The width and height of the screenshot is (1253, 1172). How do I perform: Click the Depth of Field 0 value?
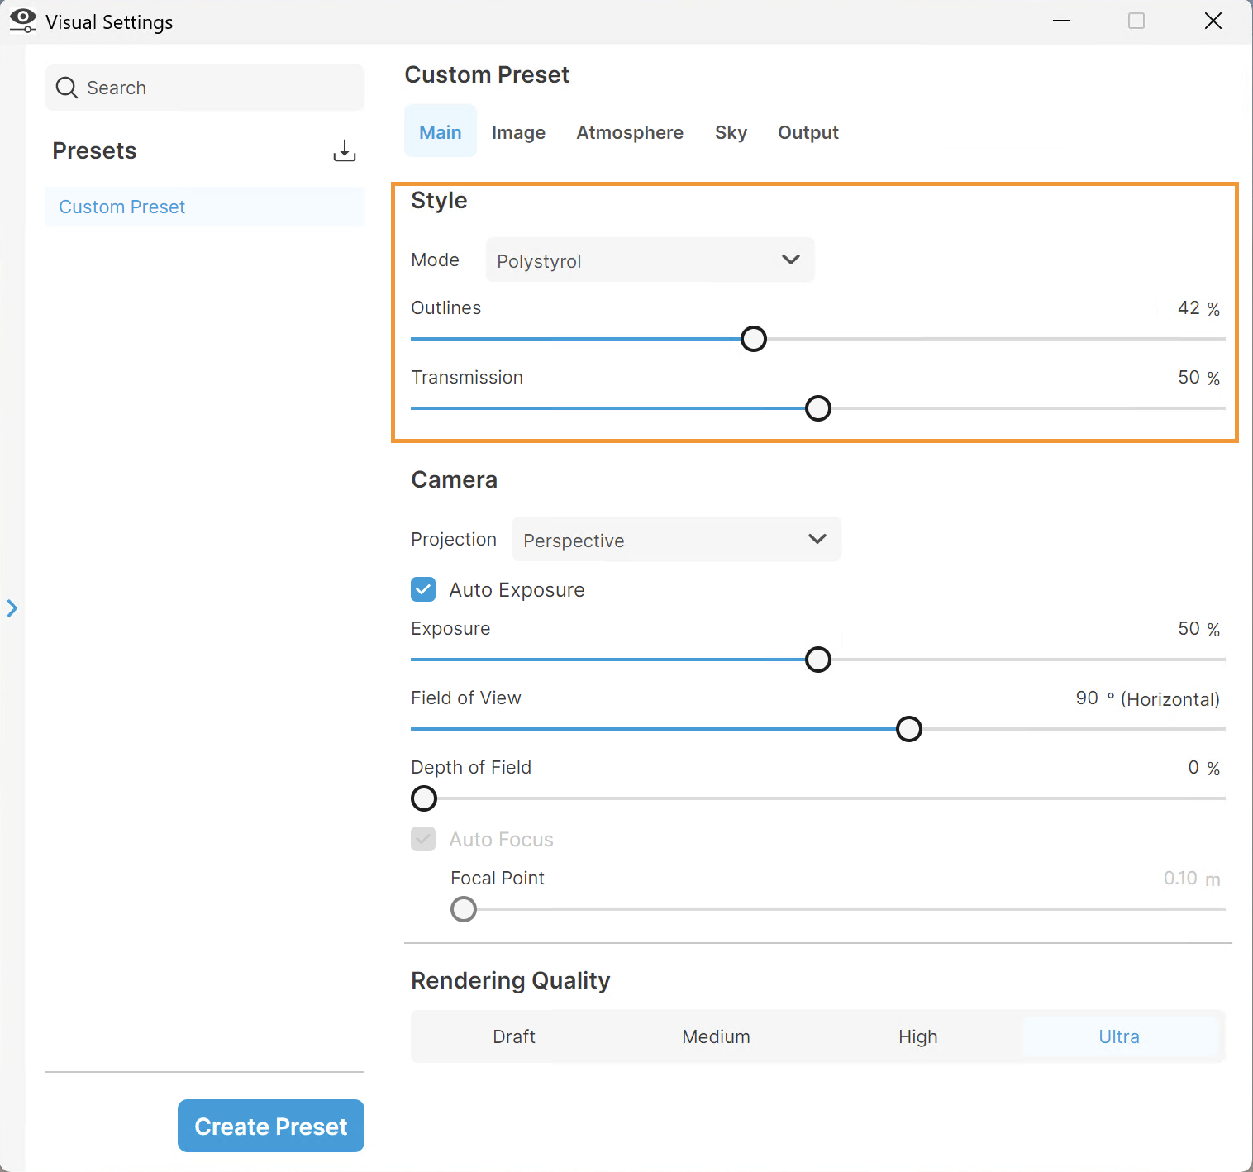[1193, 767]
